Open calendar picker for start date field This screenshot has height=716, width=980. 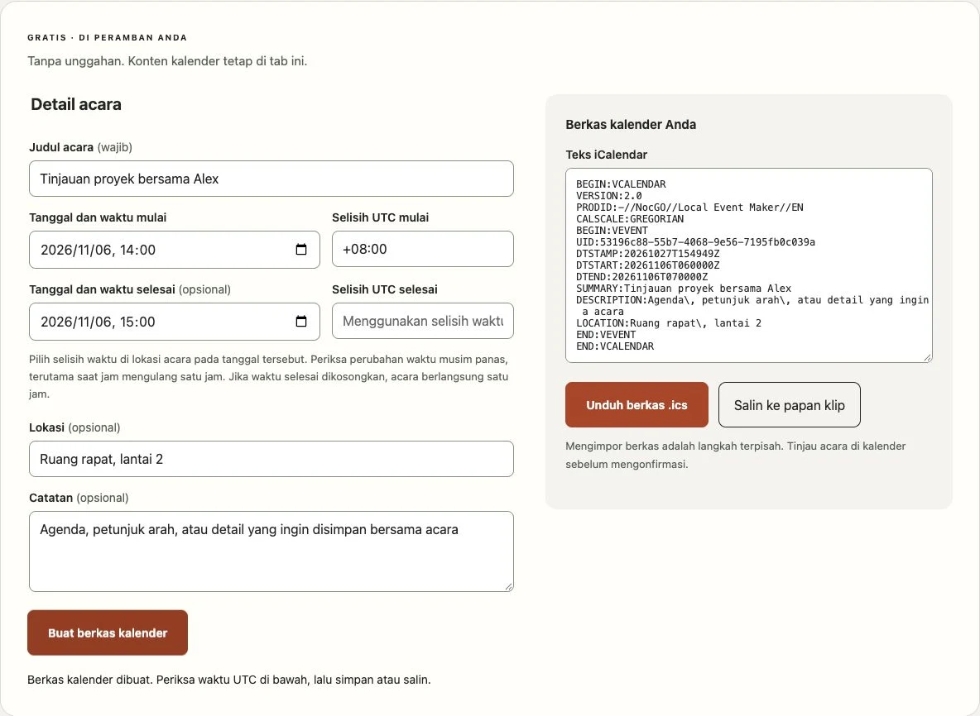(x=301, y=250)
